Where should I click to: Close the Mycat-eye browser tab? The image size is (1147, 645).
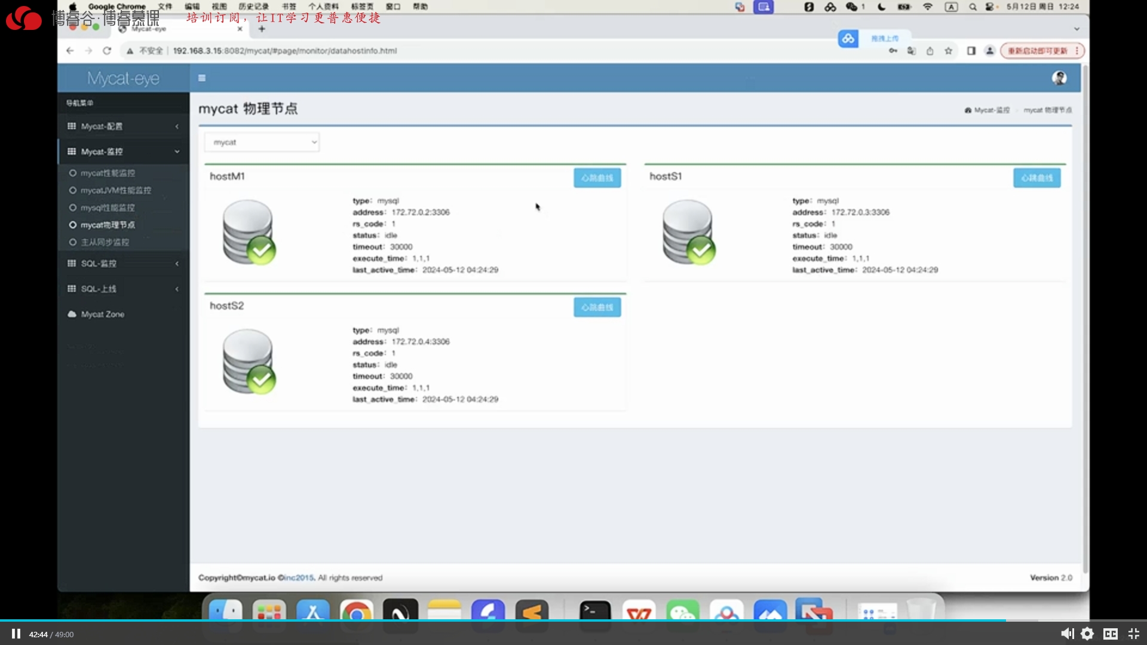click(x=240, y=29)
